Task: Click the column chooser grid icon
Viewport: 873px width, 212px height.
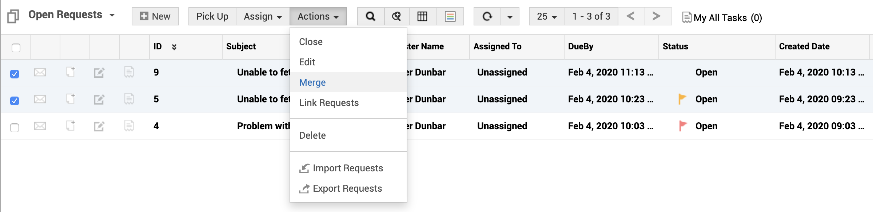Action: (x=422, y=16)
